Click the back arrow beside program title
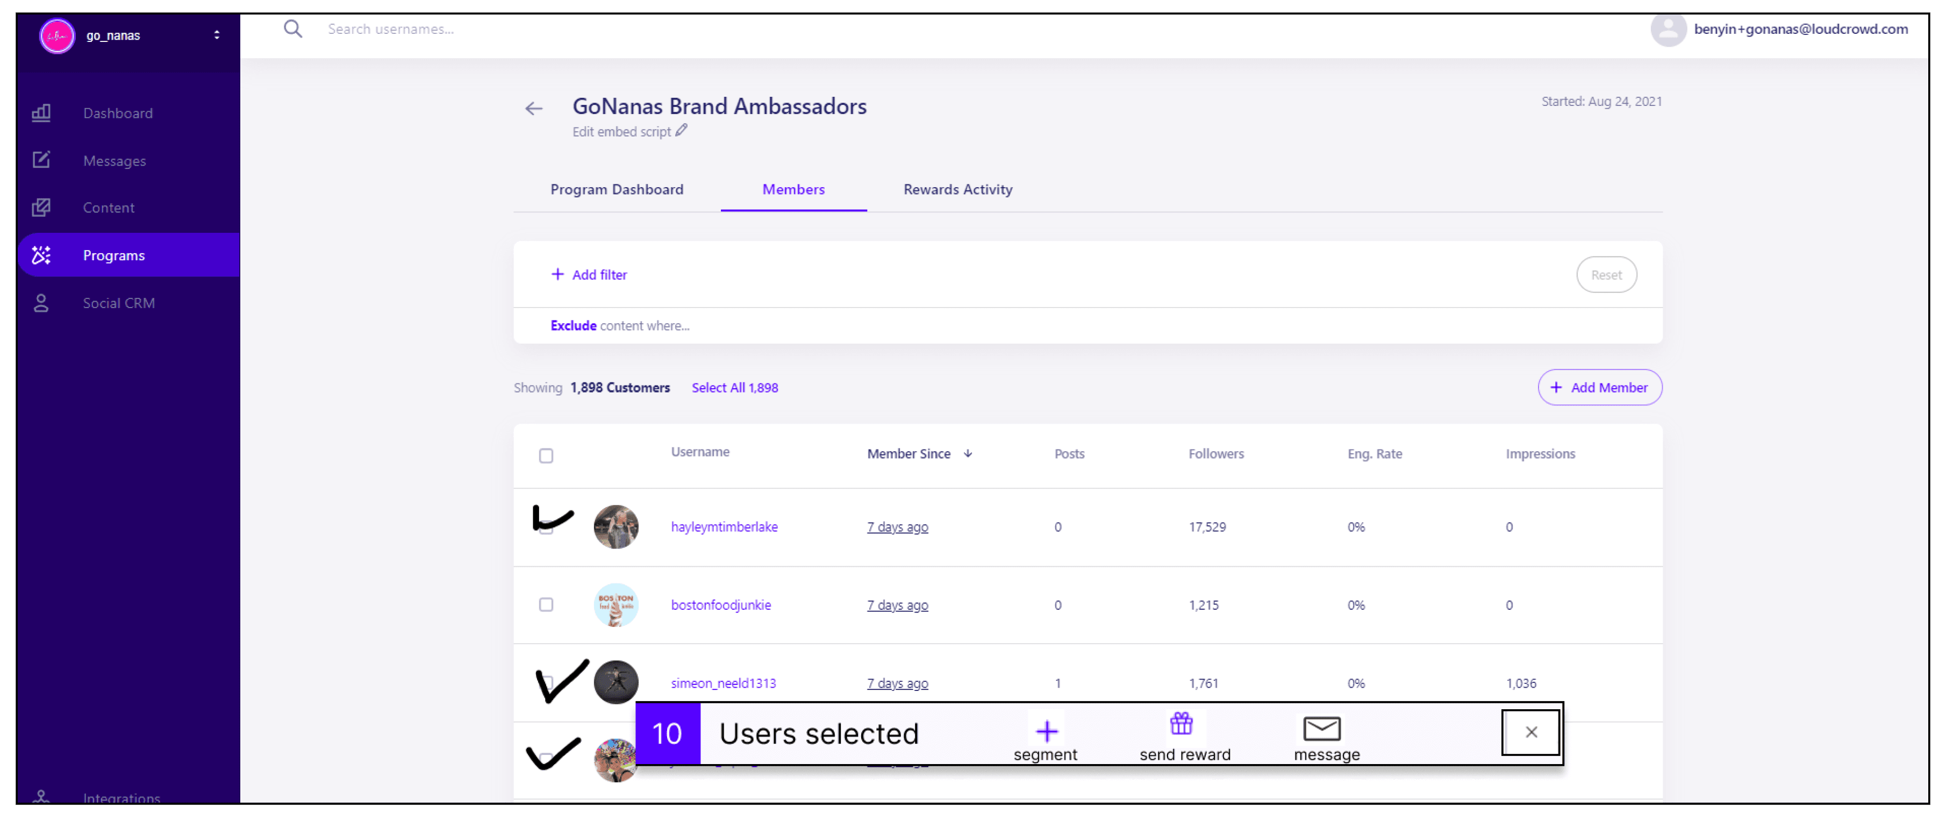 (533, 109)
